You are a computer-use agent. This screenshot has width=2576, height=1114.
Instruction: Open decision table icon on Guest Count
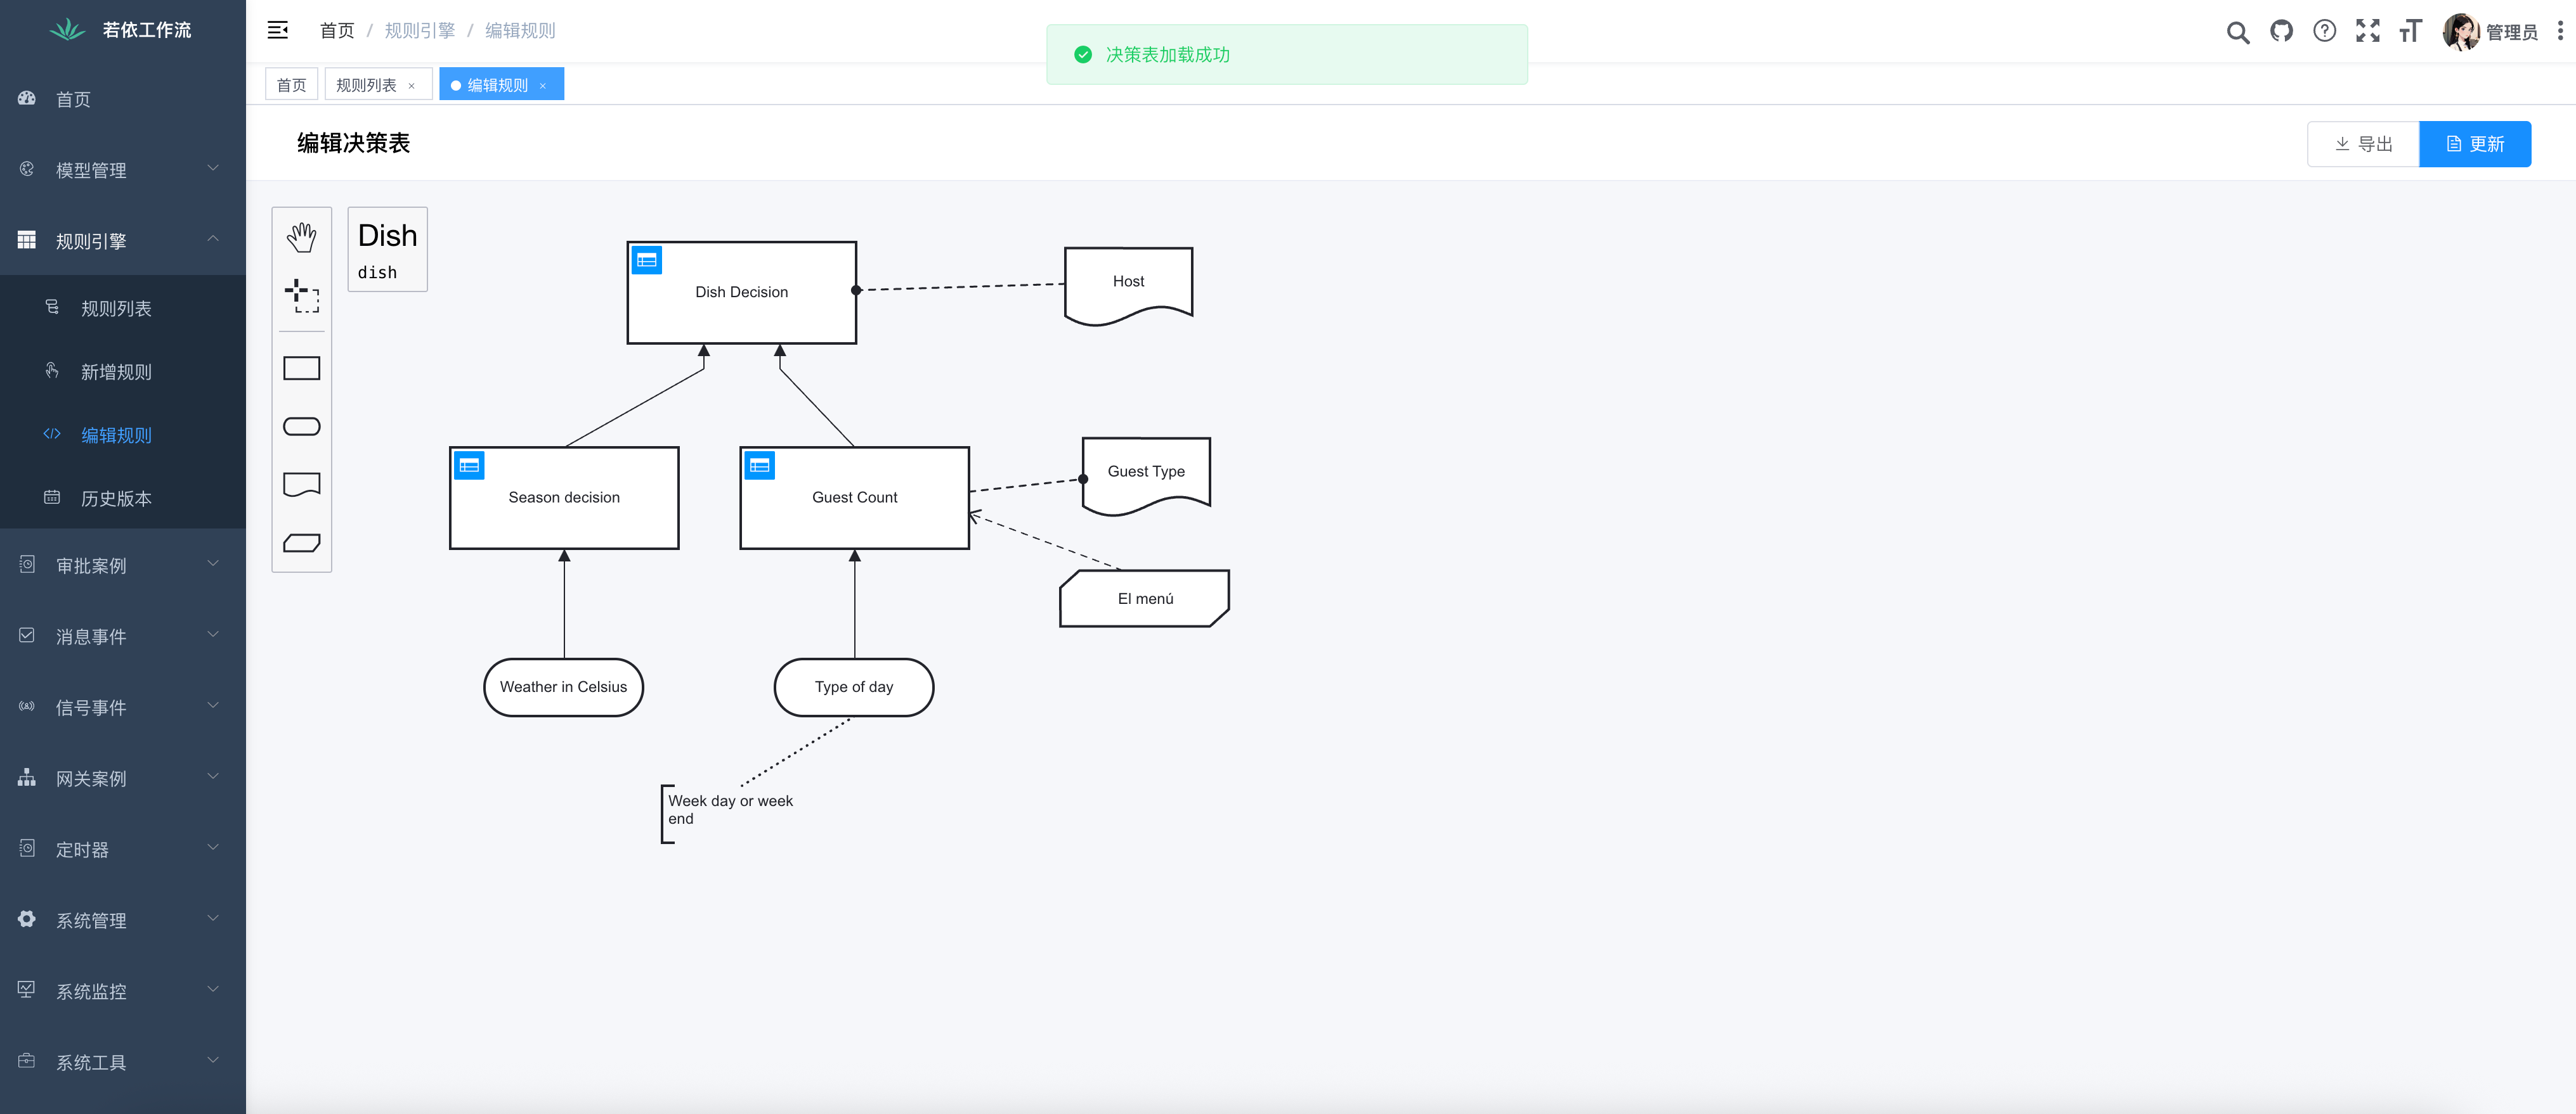[759, 466]
